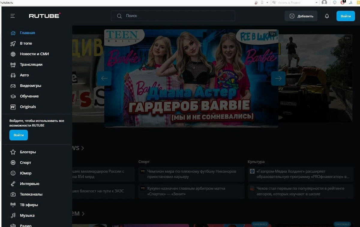Open Главная menu item

coord(28,33)
